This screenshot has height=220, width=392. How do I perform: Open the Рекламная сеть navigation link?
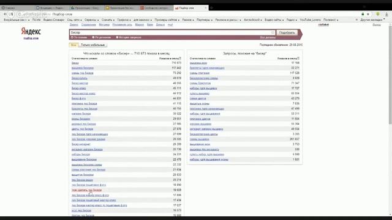point(123,24)
